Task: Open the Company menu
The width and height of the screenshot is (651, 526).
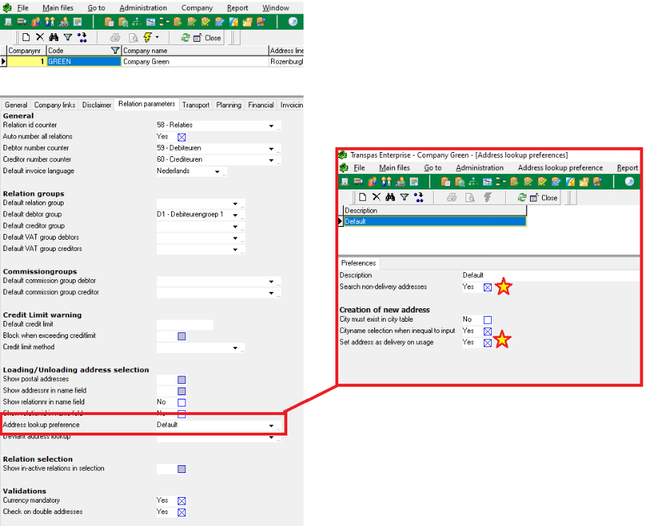Action: click(x=197, y=8)
